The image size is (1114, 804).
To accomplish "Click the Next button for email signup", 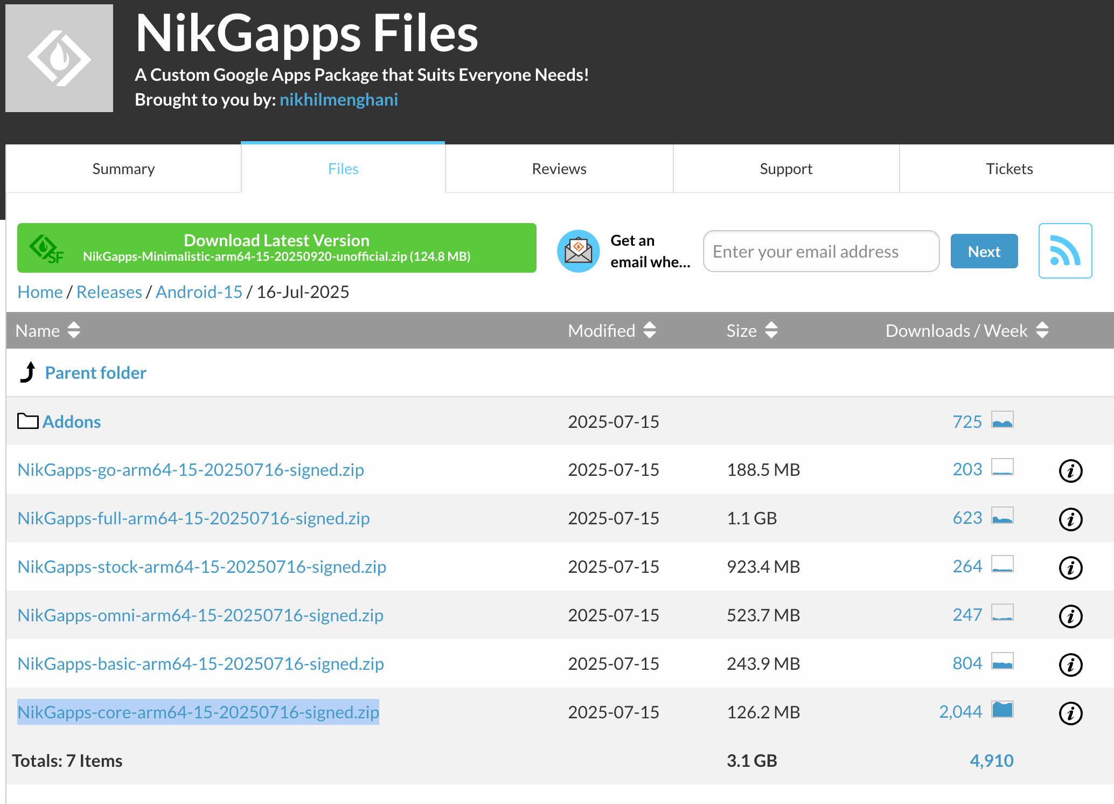I will tap(984, 251).
